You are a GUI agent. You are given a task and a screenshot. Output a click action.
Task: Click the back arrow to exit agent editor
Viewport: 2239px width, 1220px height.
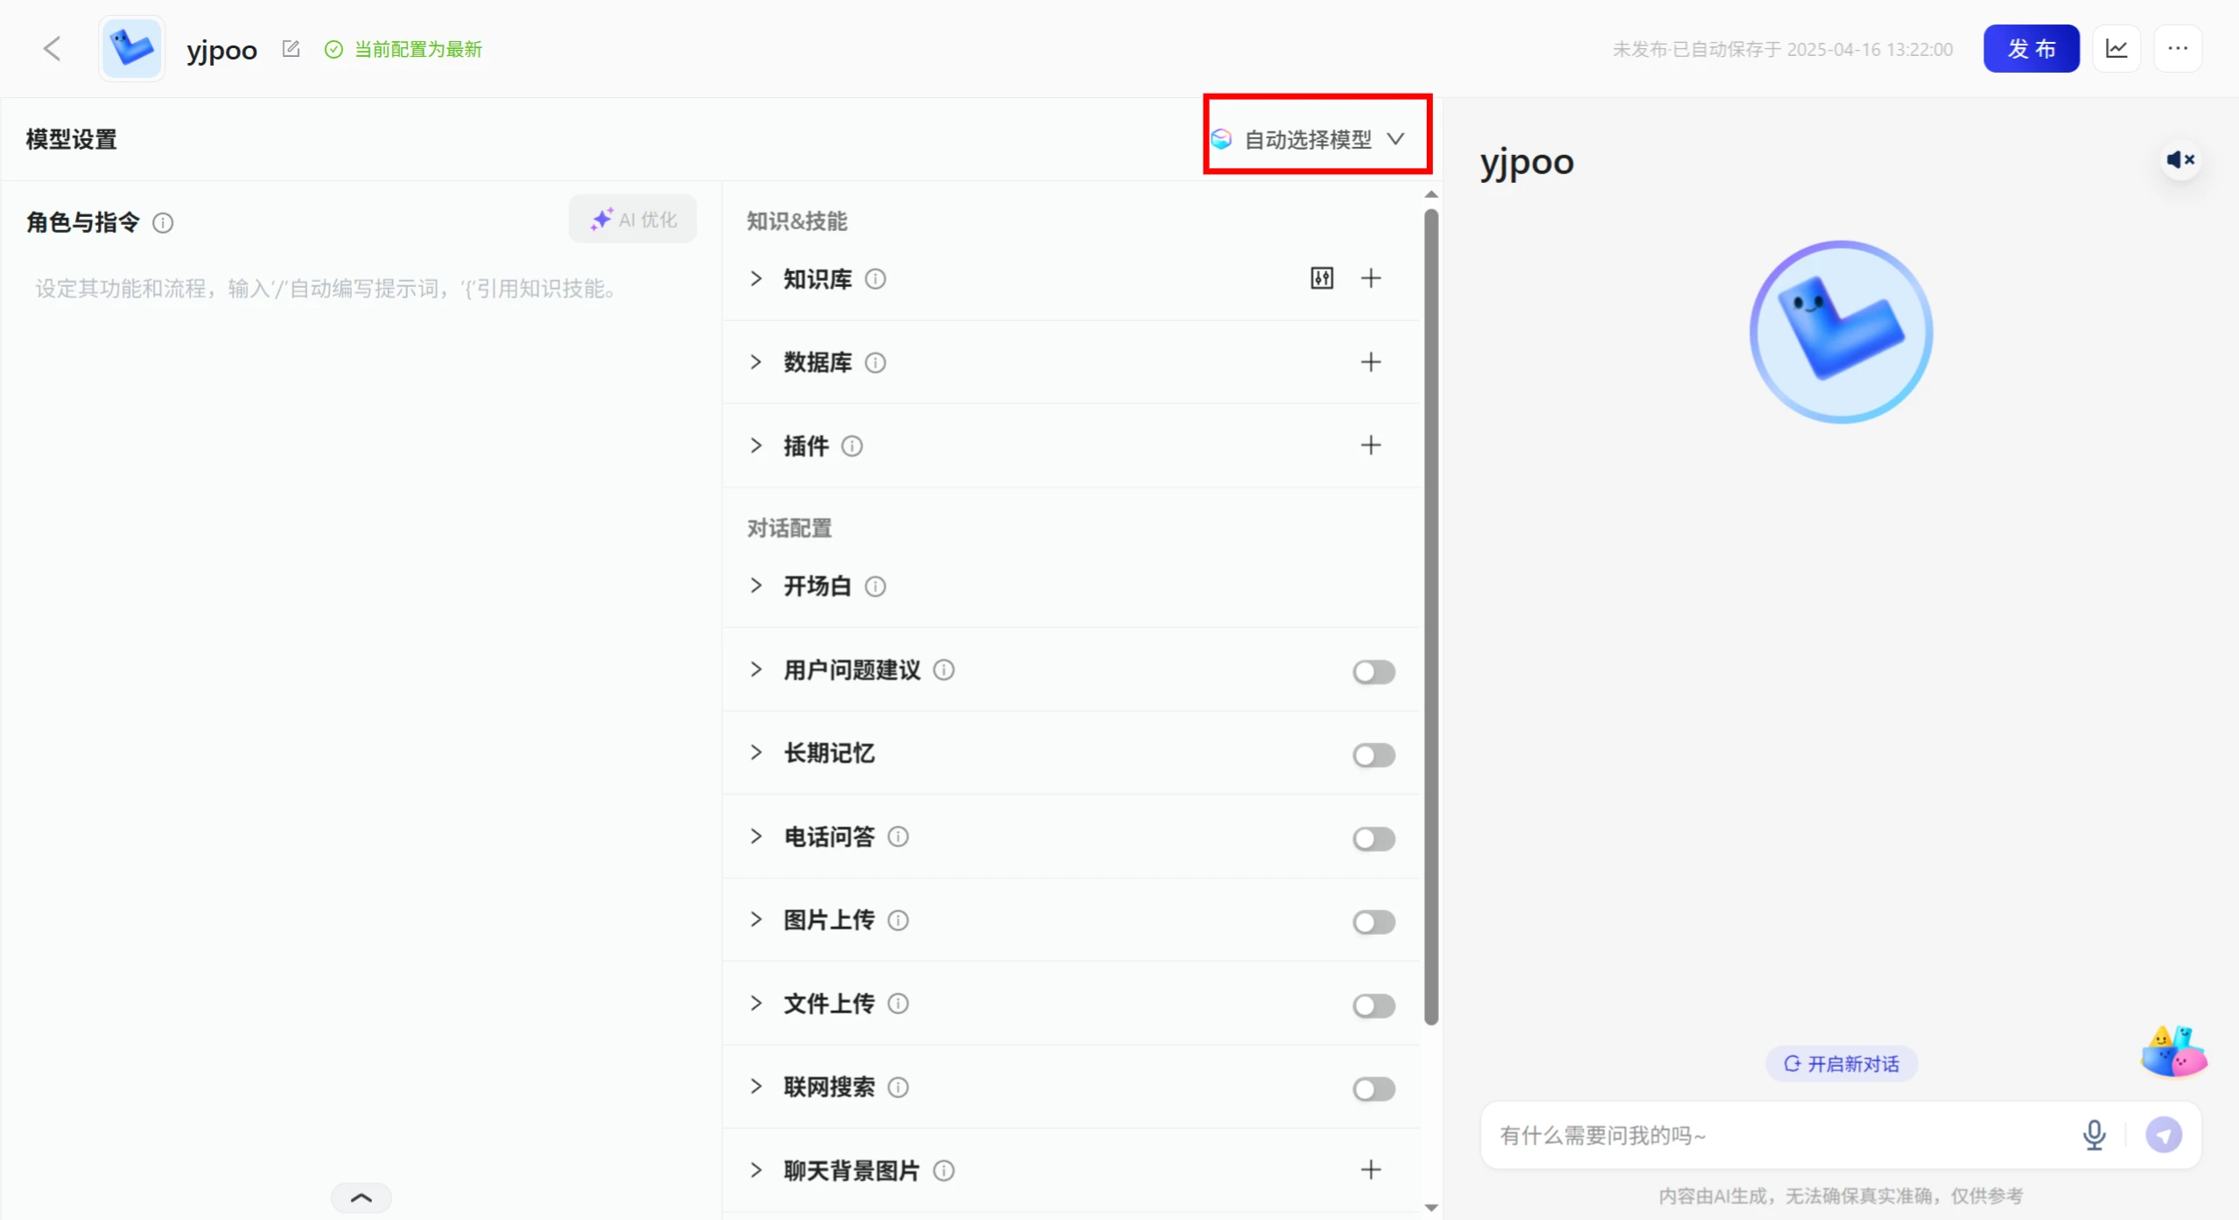(x=52, y=48)
